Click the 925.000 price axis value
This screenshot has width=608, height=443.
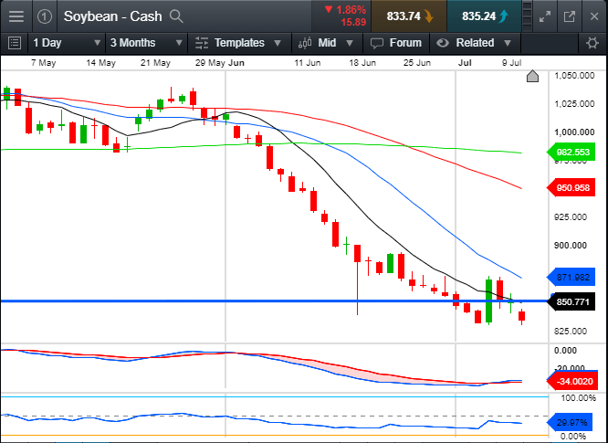pos(571,217)
